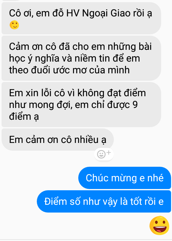172x241 pixels.
Task: Click the blue "Điểm số như vậy là tốt rồi e" bubble
Action: coord(104,201)
